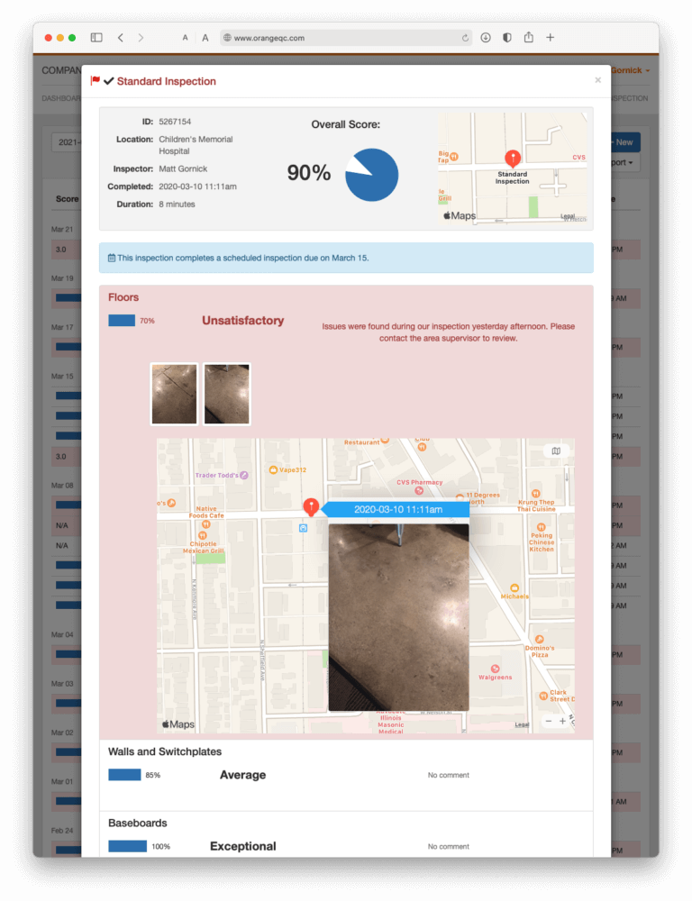Open the downloads icon in Safari toolbar
Screen dimensions: 692x901
[x=486, y=37]
